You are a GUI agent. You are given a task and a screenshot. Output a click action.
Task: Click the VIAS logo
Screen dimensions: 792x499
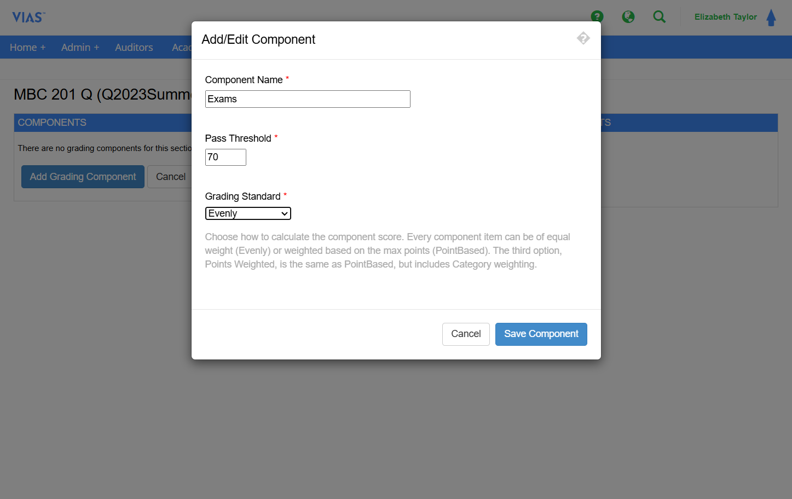click(x=28, y=18)
